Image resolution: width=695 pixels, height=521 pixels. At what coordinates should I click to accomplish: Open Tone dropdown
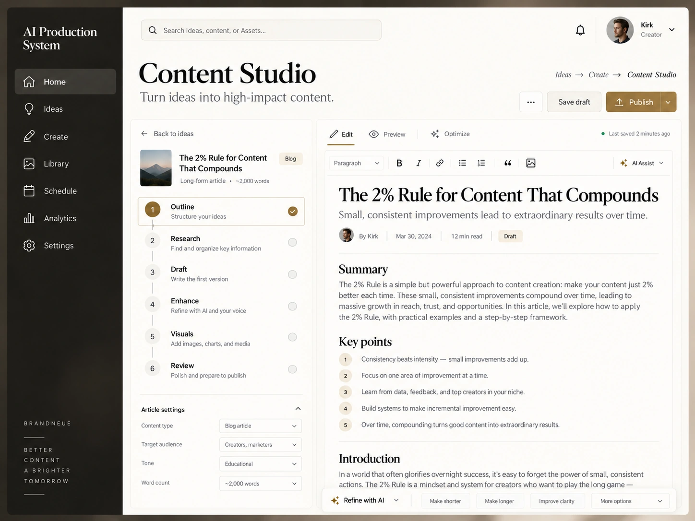(x=261, y=464)
